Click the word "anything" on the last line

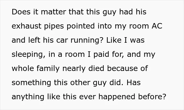click(28, 97)
